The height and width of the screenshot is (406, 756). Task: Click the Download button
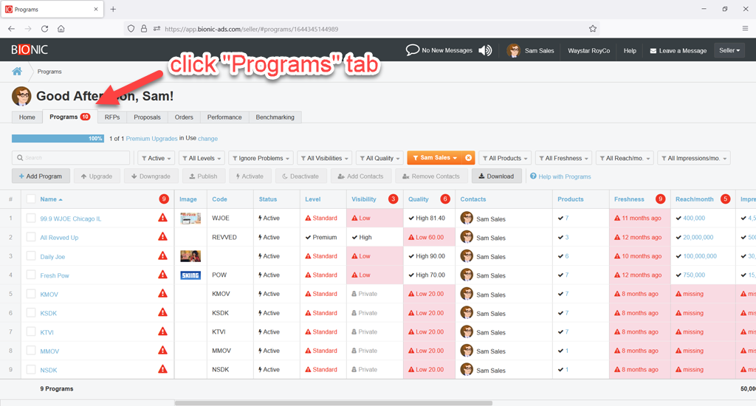pyautogui.click(x=496, y=176)
